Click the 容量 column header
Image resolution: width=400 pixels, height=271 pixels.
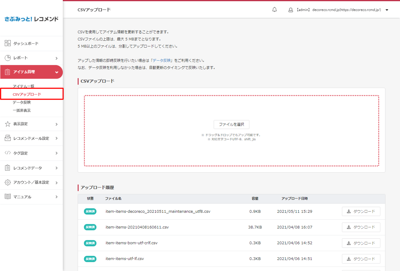255,198
